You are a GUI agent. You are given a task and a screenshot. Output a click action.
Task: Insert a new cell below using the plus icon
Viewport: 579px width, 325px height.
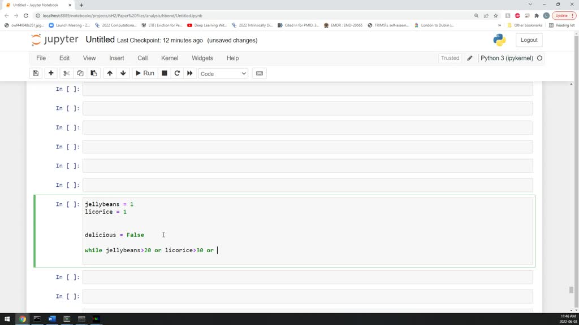(51, 73)
